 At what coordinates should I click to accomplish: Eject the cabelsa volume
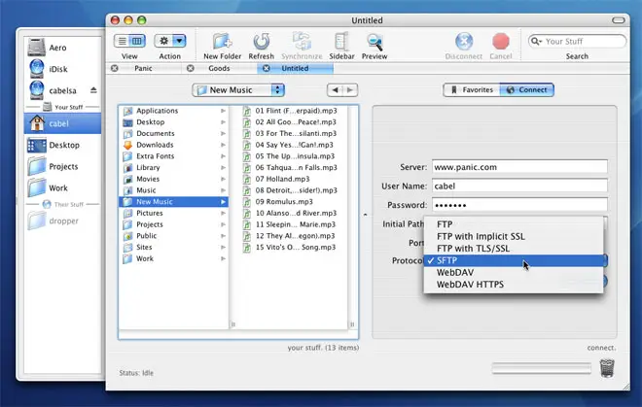point(94,89)
